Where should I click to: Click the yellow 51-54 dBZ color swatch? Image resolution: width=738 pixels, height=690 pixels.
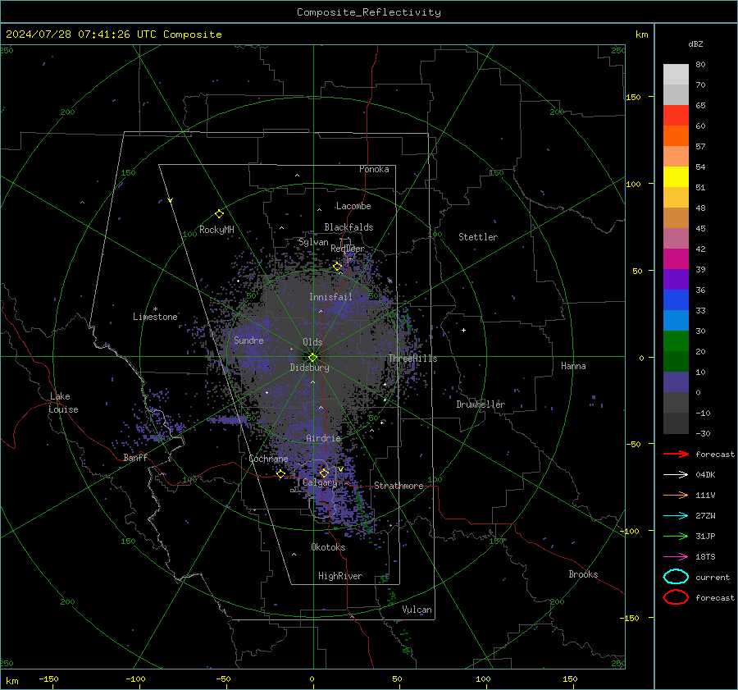676,176
